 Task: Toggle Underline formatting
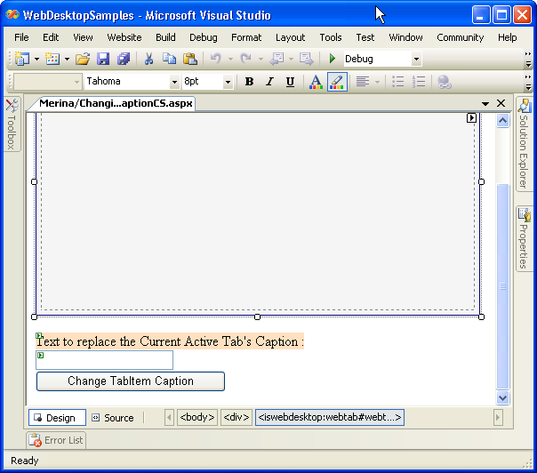290,82
